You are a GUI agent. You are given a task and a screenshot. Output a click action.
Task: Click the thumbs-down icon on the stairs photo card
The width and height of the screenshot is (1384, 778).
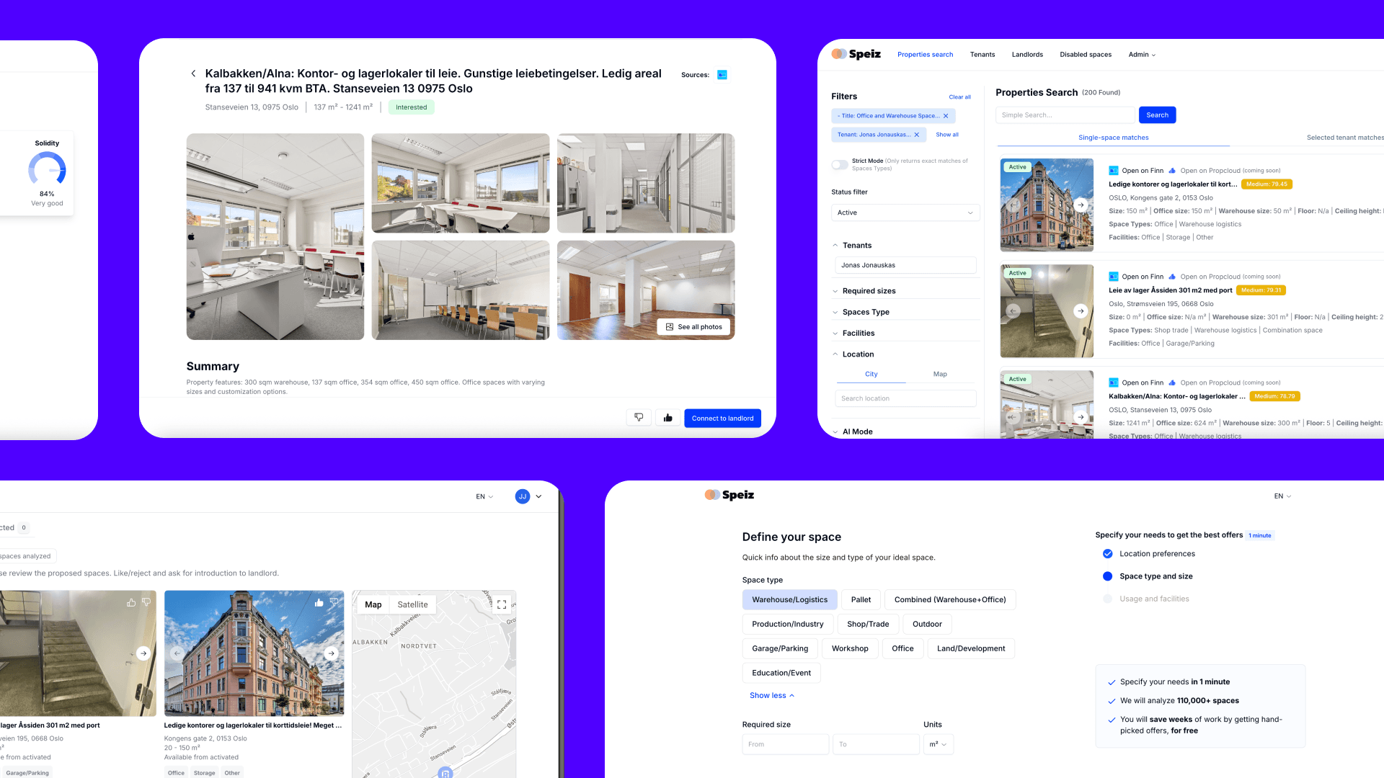[x=147, y=602]
